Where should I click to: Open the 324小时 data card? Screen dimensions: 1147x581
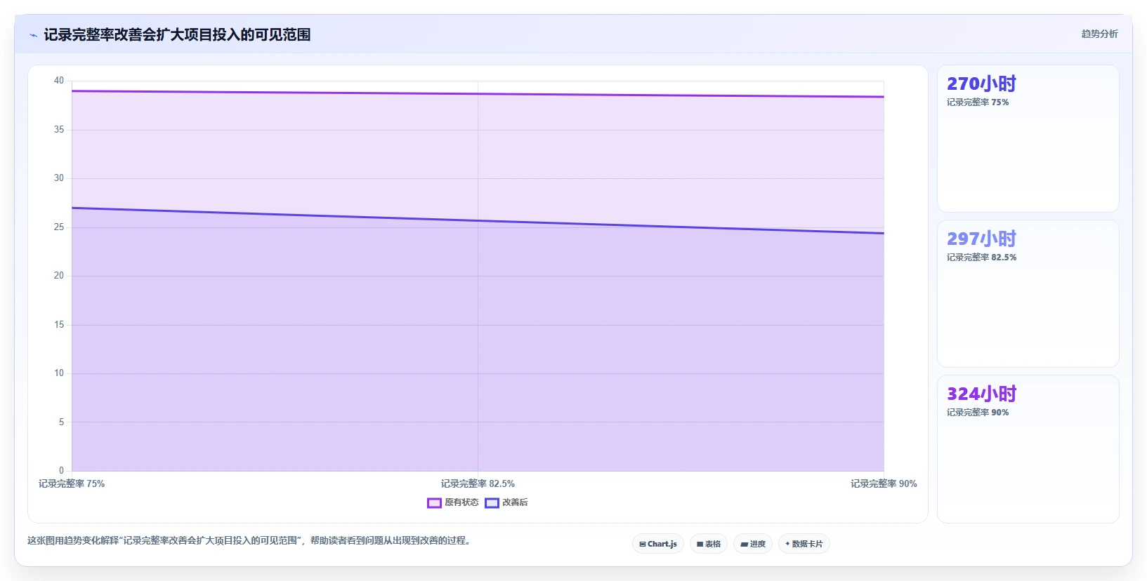pyautogui.click(x=1028, y=449)
